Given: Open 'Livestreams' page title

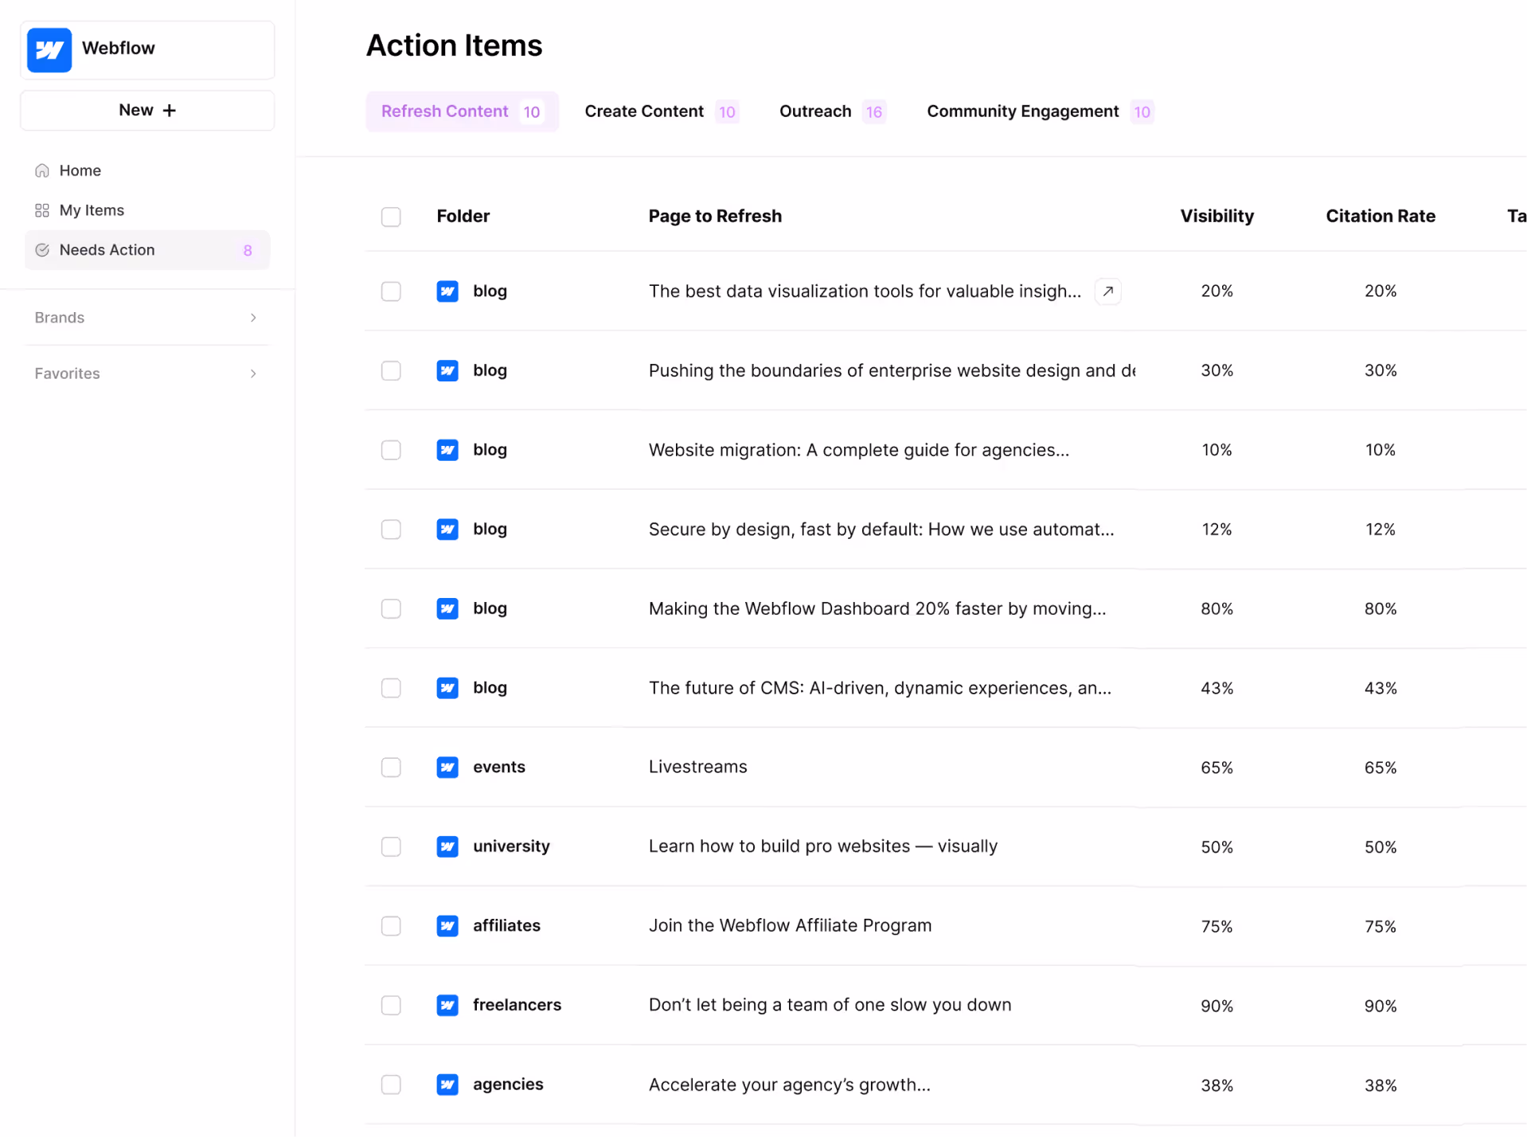Looking at the screenshot, I should tap(697, 767).
